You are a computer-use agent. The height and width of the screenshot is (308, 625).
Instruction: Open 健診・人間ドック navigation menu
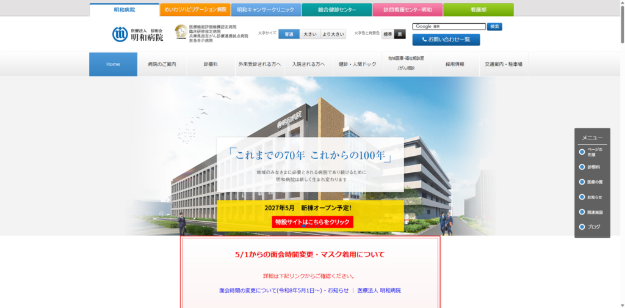(357, 64)
